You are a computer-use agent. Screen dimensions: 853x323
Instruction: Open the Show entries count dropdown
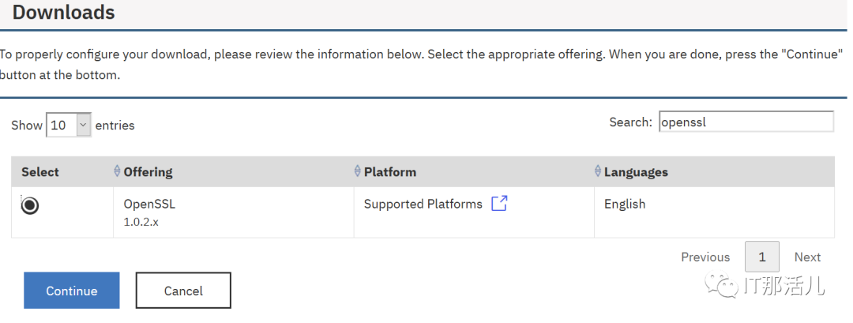(69, 125)
